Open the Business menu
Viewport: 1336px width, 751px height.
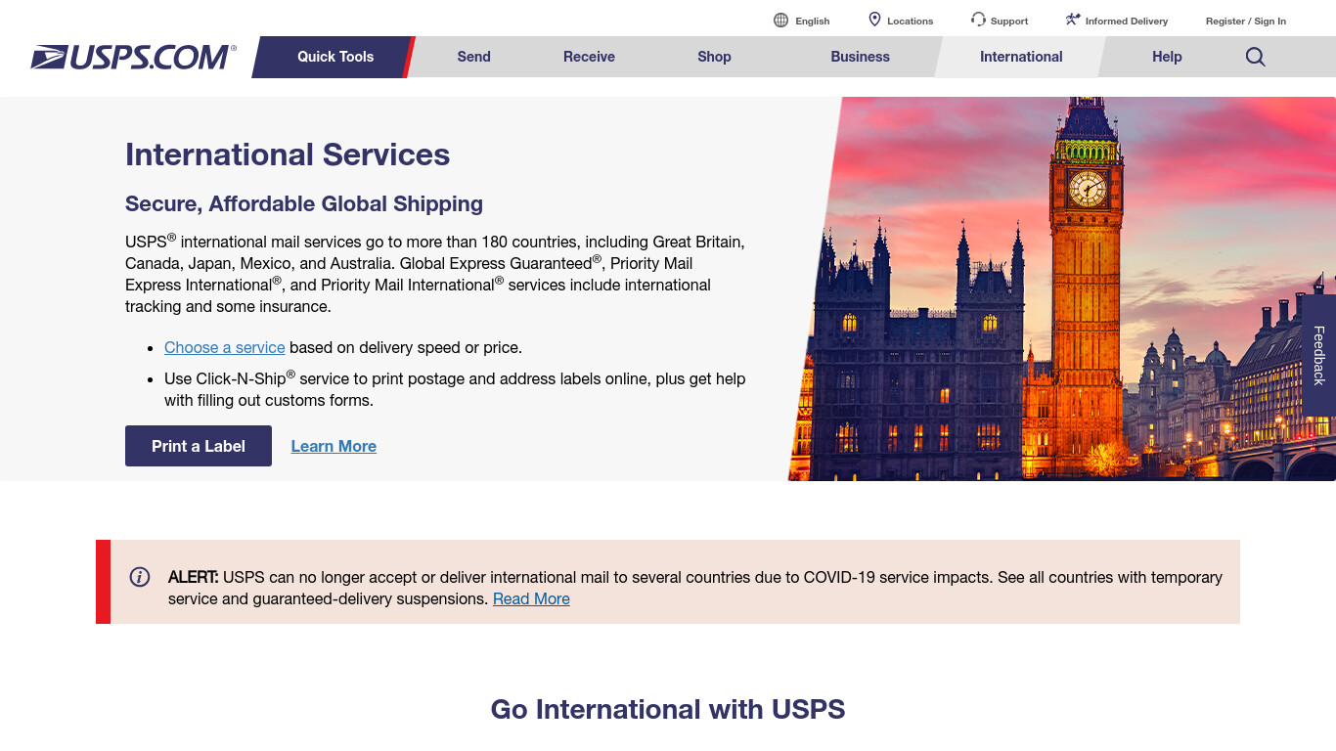860,57
